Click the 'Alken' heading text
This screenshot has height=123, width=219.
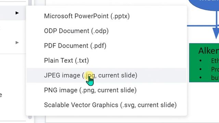click(x=209, y=51)
